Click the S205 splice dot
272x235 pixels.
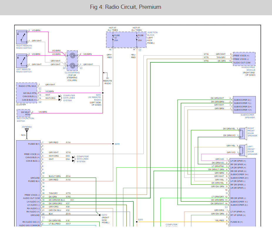pos(137,222)
